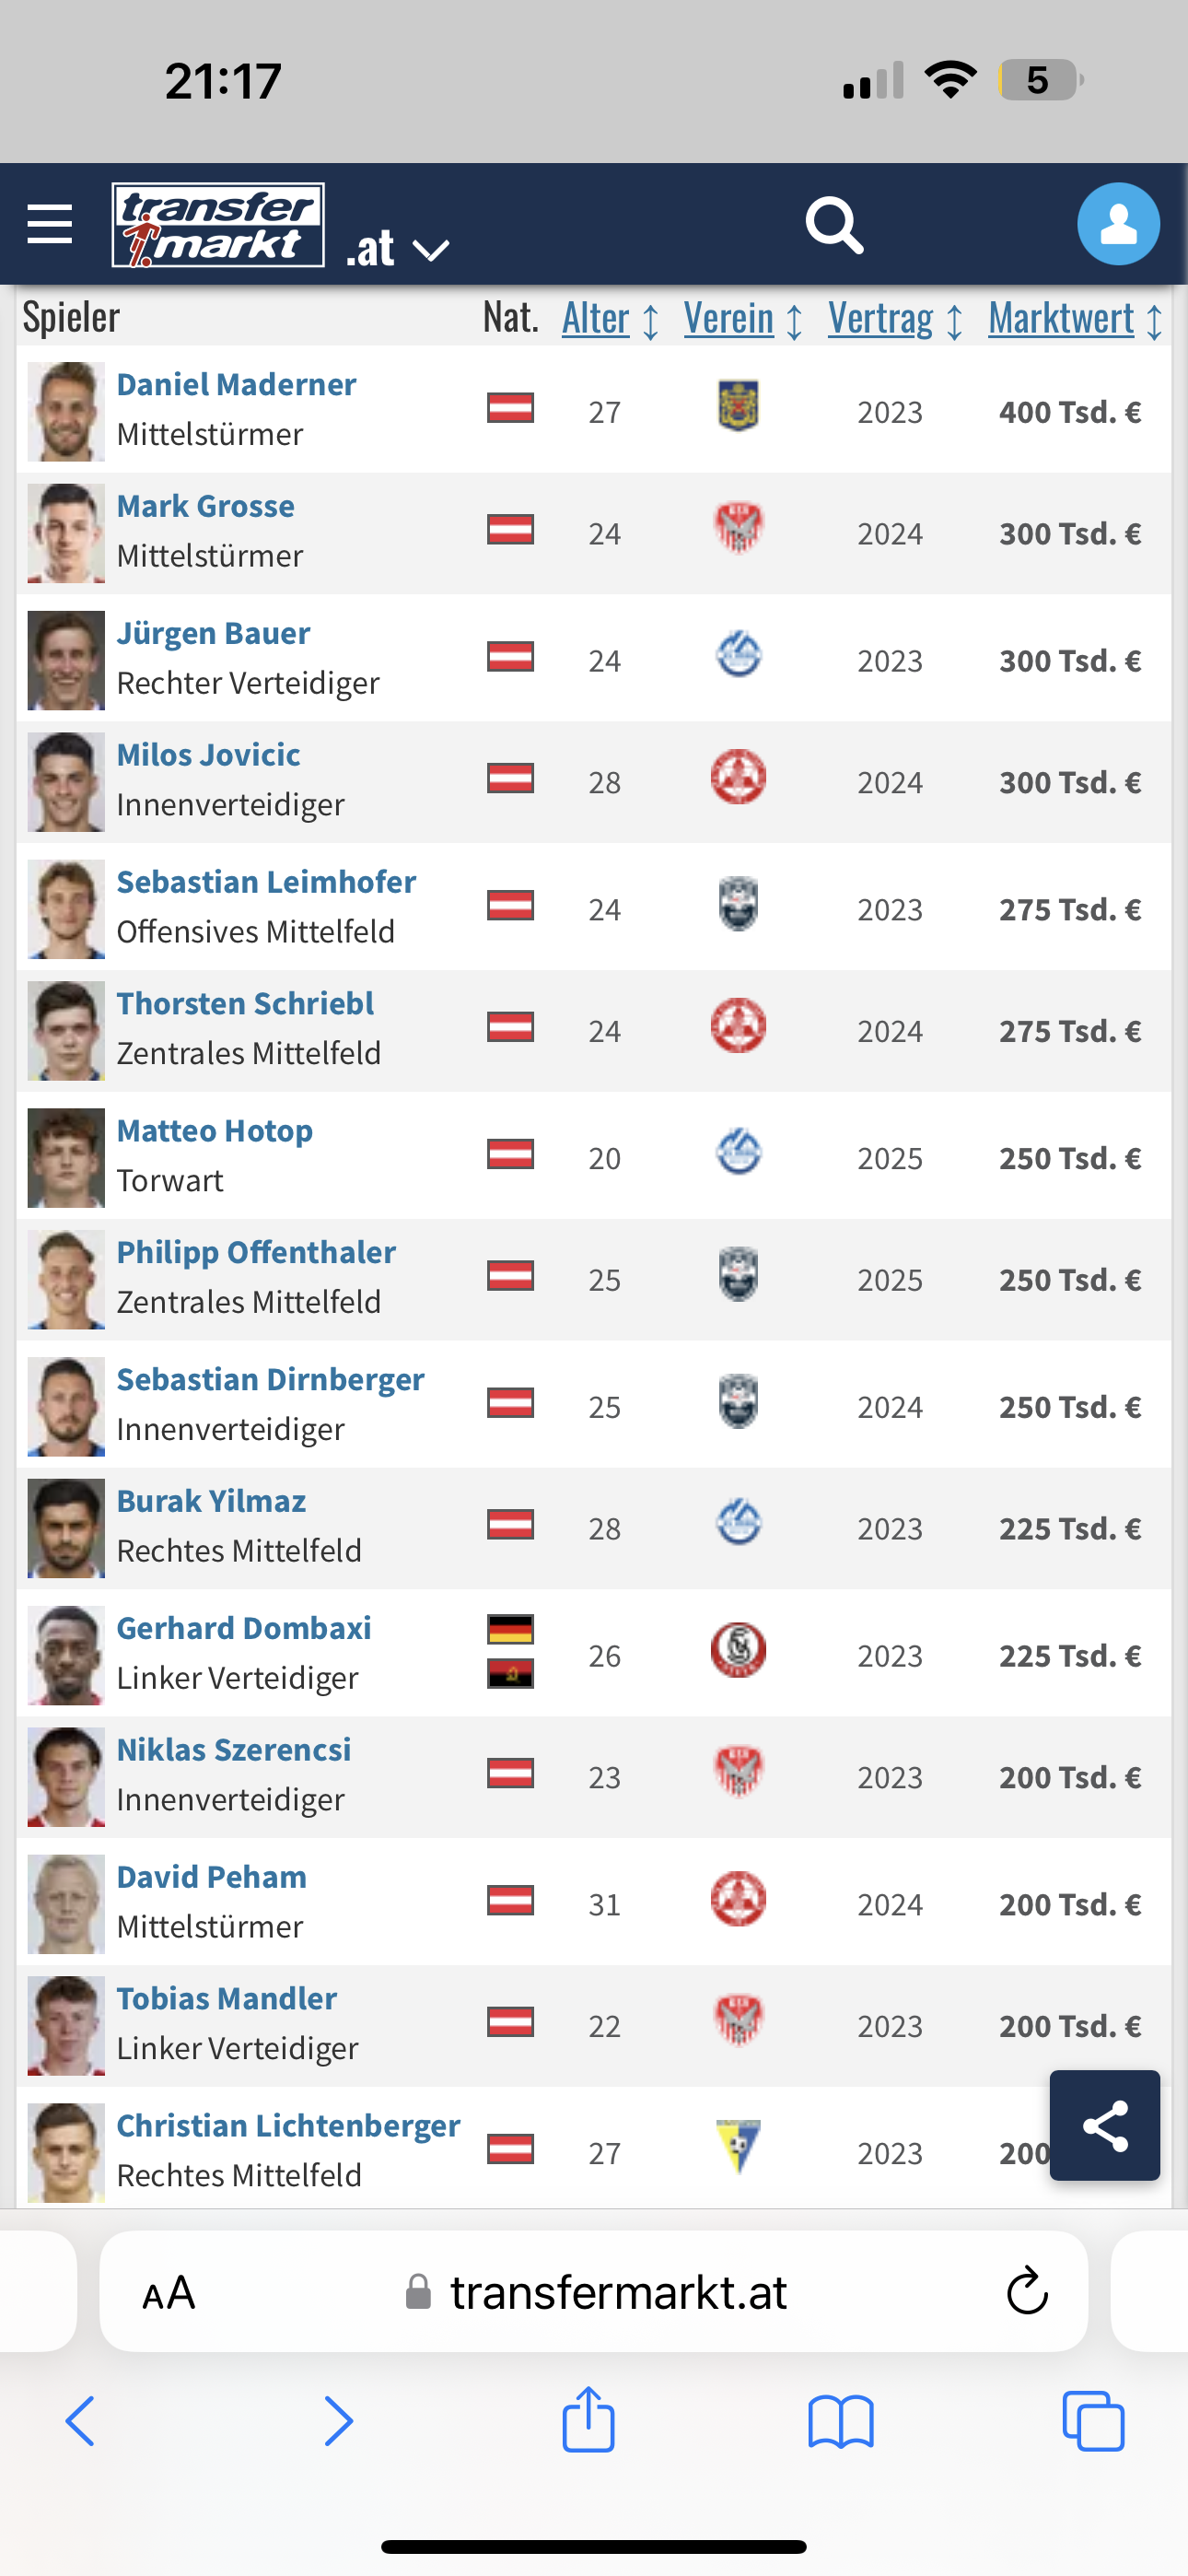This screenshot has height=2576, width=1188.
Task: Open the hamburger navigation menu
Action: point(50,224)
